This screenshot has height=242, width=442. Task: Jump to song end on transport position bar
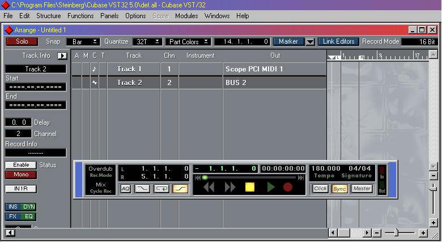point(301,177)
